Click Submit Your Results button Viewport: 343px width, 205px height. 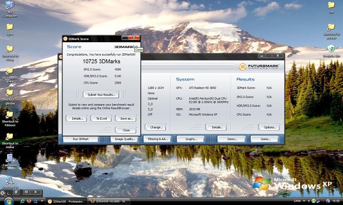(x=101, y=95)
